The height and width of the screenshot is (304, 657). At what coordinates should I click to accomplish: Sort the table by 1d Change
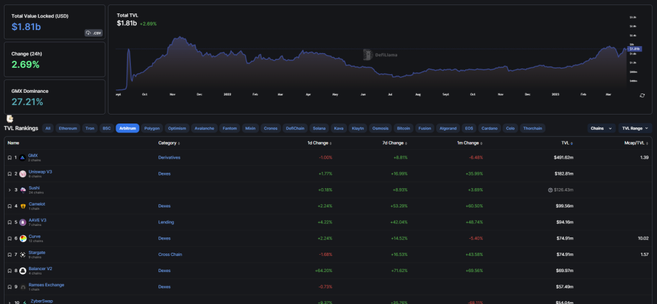(x=320, y=143)
